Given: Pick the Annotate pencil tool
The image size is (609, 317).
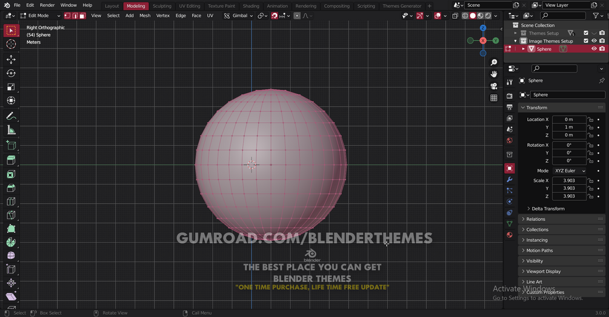Looking at the screenshot, I should 11,116.
